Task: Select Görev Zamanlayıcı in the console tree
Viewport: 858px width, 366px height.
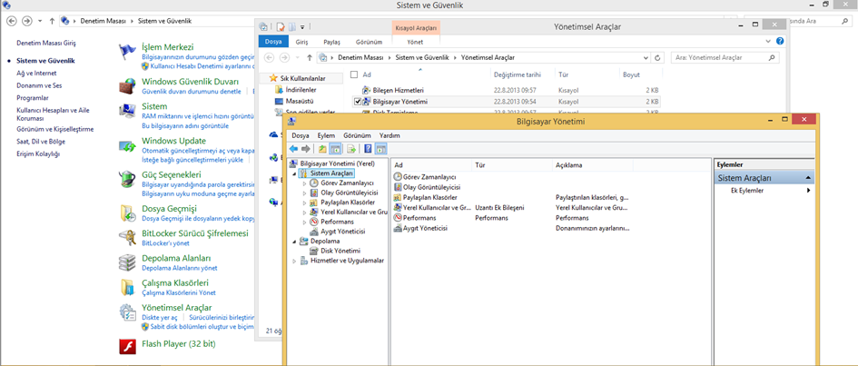Action: [x=340, y=183]
